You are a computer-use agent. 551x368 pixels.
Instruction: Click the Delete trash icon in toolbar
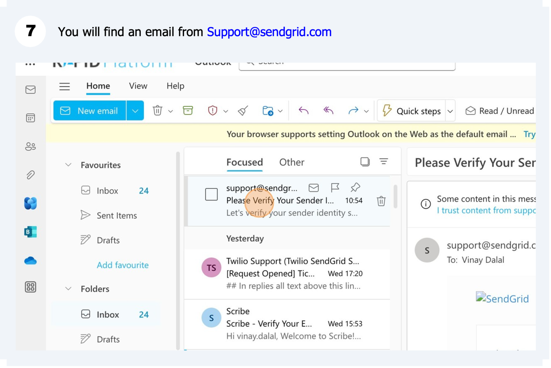click(157, 110)
